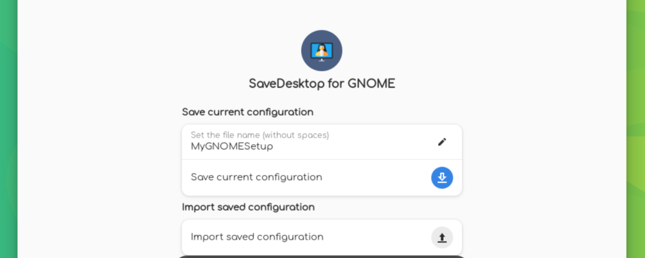The width and height of the screenshot is (645, 258).
Task: Click blank window area left of the cards
Action: click(x=97, y=170)
